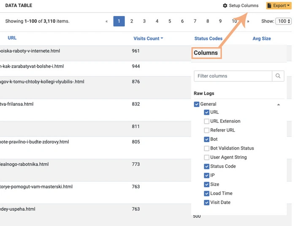Sort by Avg Size column header
This screenshot has height=226, width=295.
point(261,38)
